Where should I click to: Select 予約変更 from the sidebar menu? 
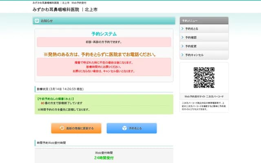(x=191, y=46)
